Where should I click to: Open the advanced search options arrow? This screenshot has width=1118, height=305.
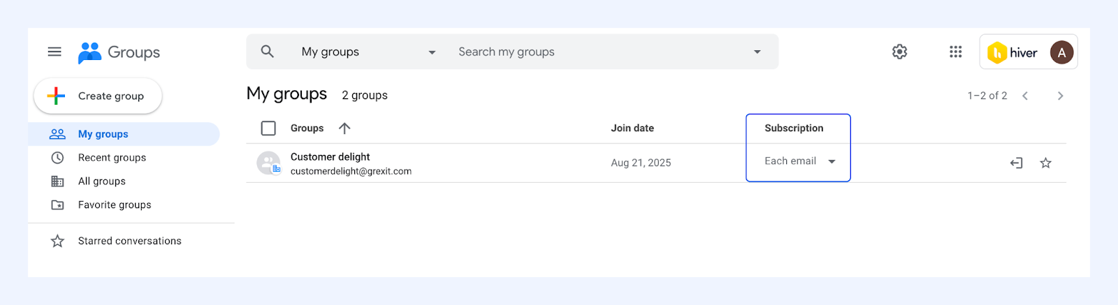[x=757, y=52]
